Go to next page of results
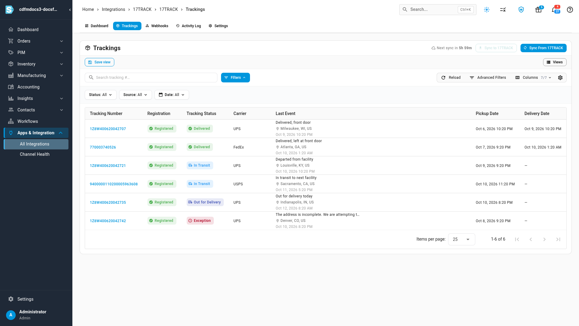The image size is (579, 326). [545, 239]
